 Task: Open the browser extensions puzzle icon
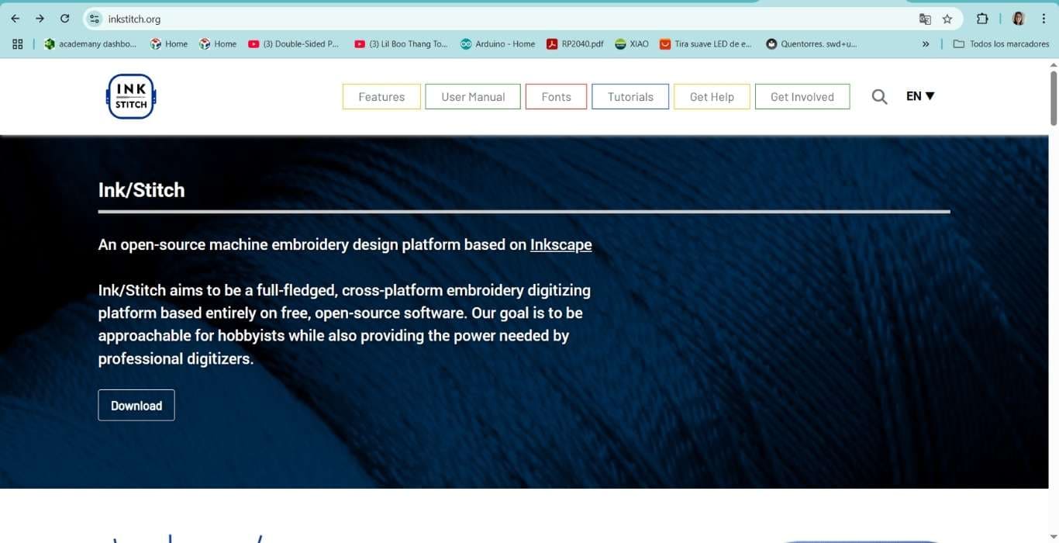tap(982, 19)
